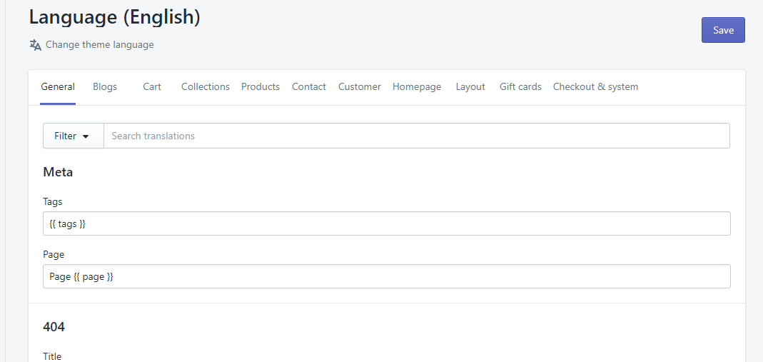
Task: Select the General tab
Action: (x=58, y=87)
